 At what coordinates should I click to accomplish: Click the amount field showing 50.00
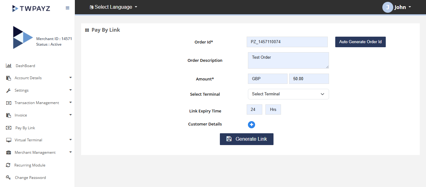pyautogui.click(x=309, y=79)
